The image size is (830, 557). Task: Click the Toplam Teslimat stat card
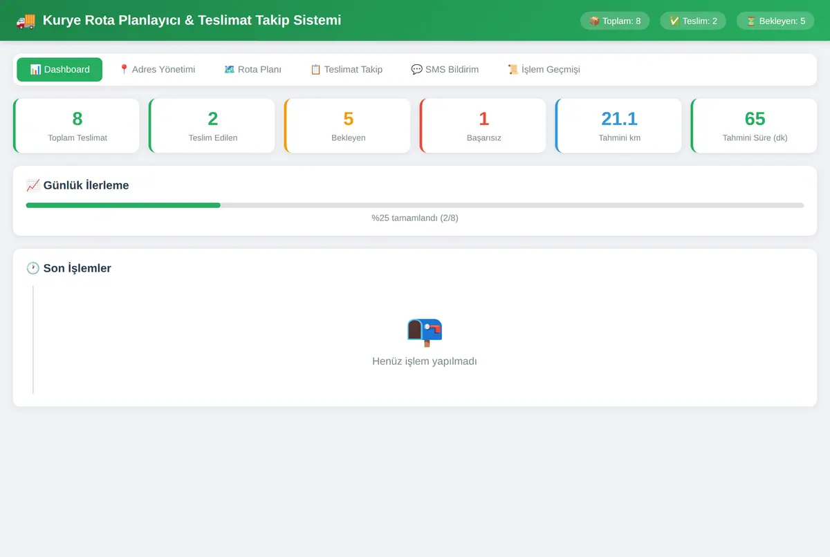pyautogui.click(x=77, y=126)
